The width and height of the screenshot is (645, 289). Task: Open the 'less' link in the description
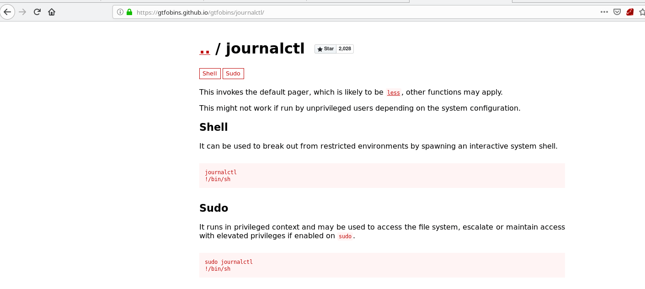(x=393, y=93)
